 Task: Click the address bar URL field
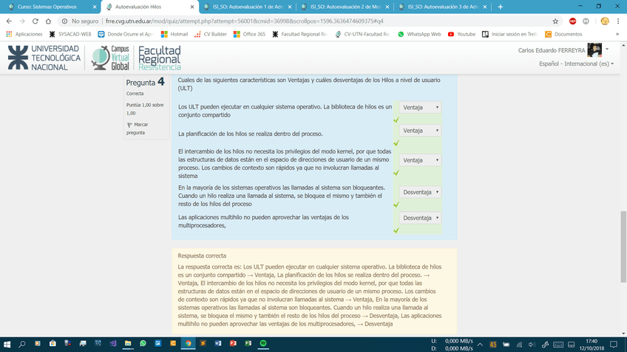(296, 21)
